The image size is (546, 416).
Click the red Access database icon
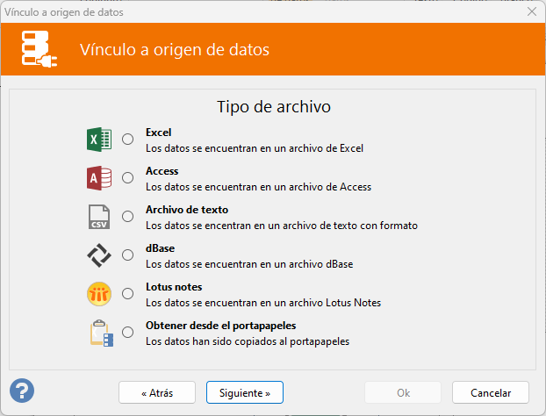point(99,178)
